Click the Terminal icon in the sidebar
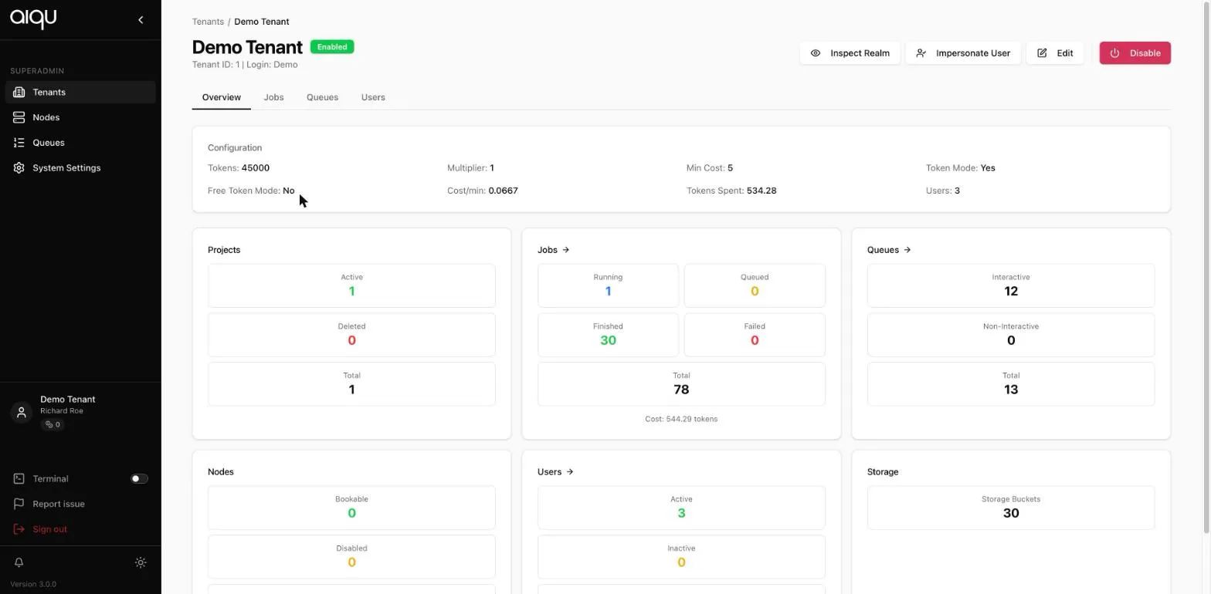The width and height of the screenshot is (1211, 594). click(x=19, y=479)
